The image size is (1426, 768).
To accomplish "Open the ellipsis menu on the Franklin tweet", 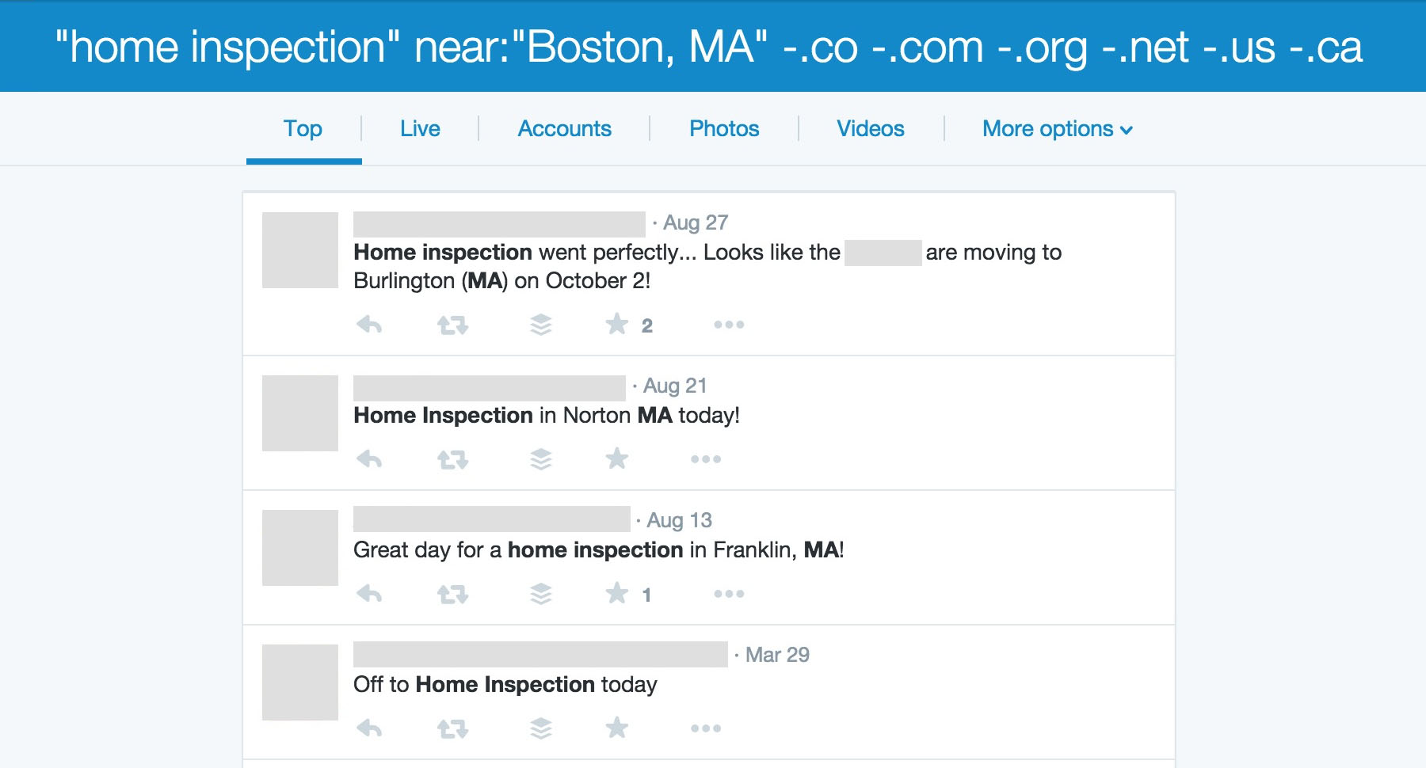I will click(x=727, y=593).
